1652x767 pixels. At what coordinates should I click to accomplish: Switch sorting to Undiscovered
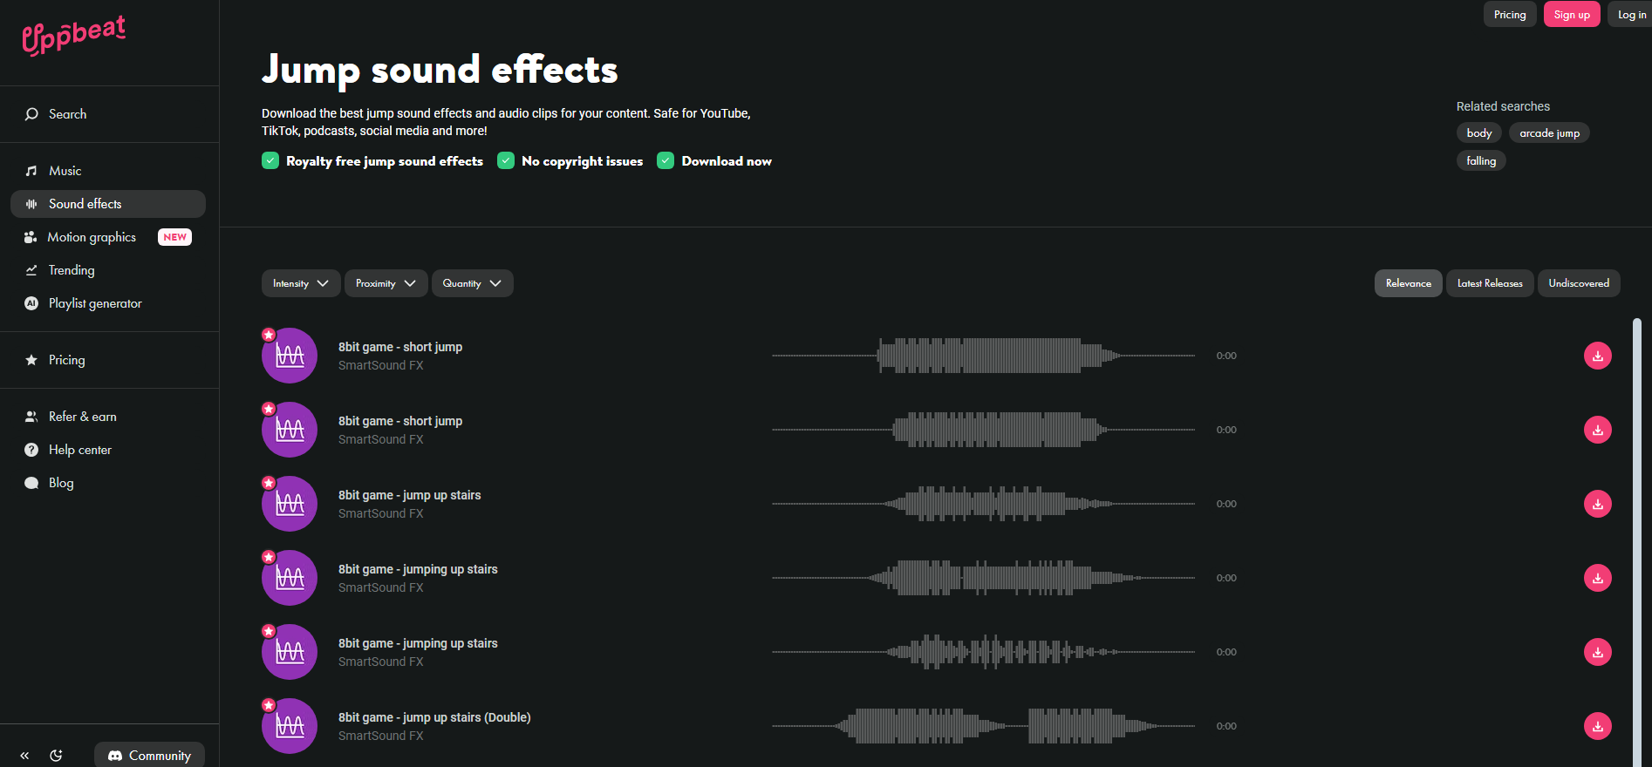click(x=1578, y=283)
